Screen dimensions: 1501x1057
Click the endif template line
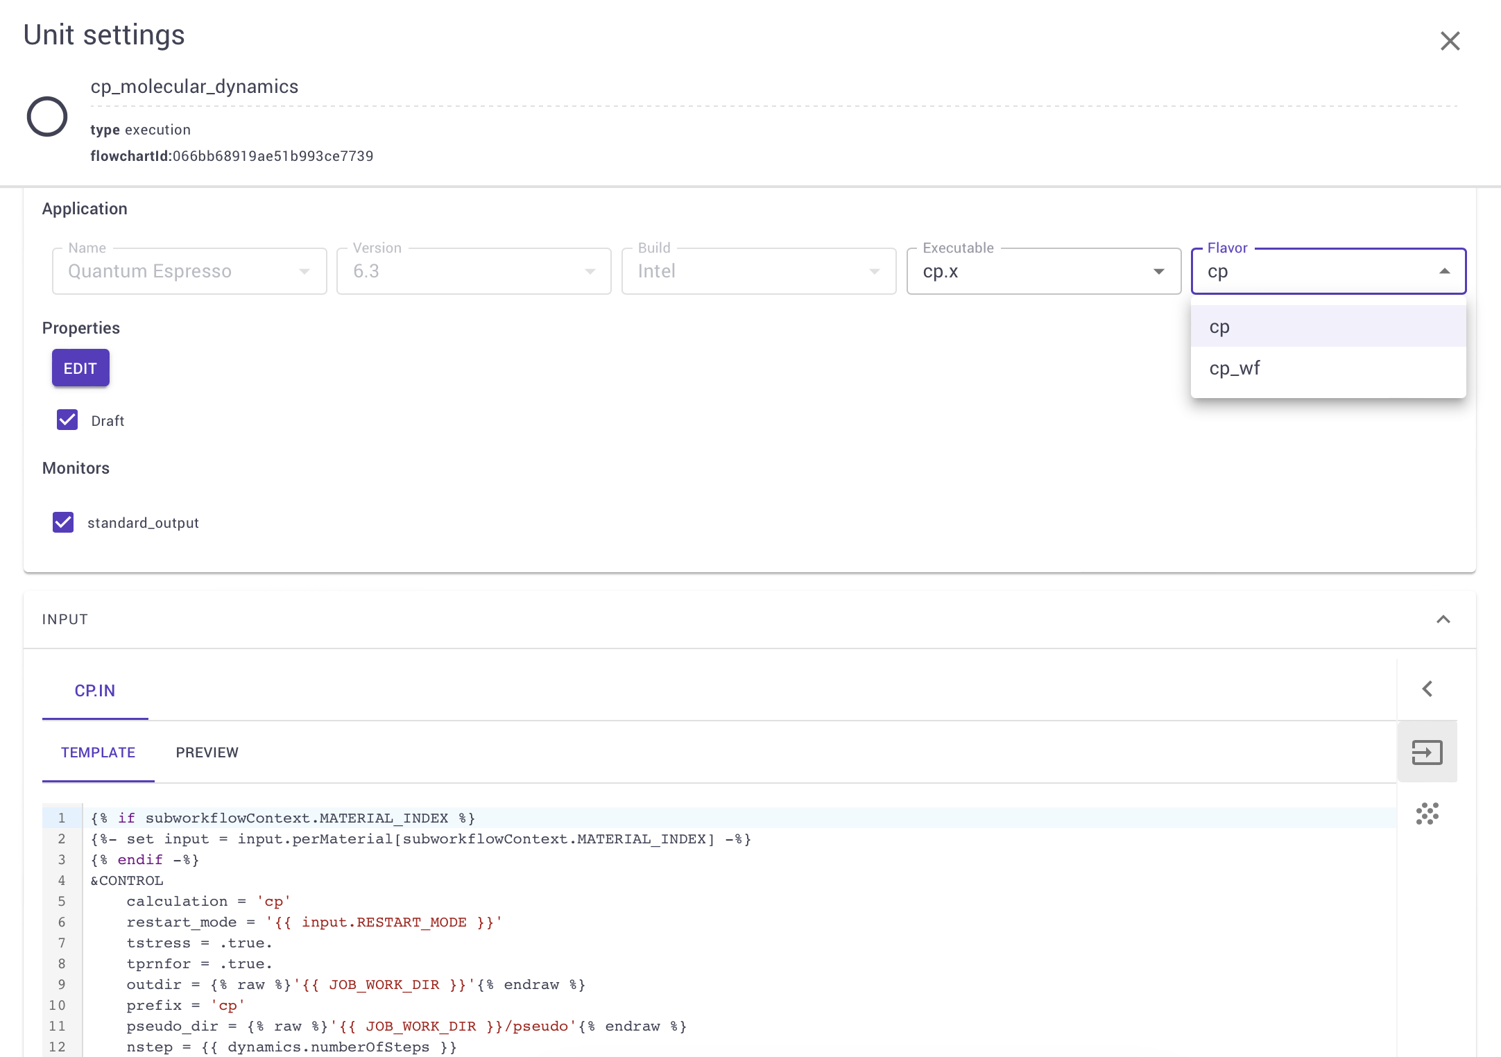click(145, 859)
